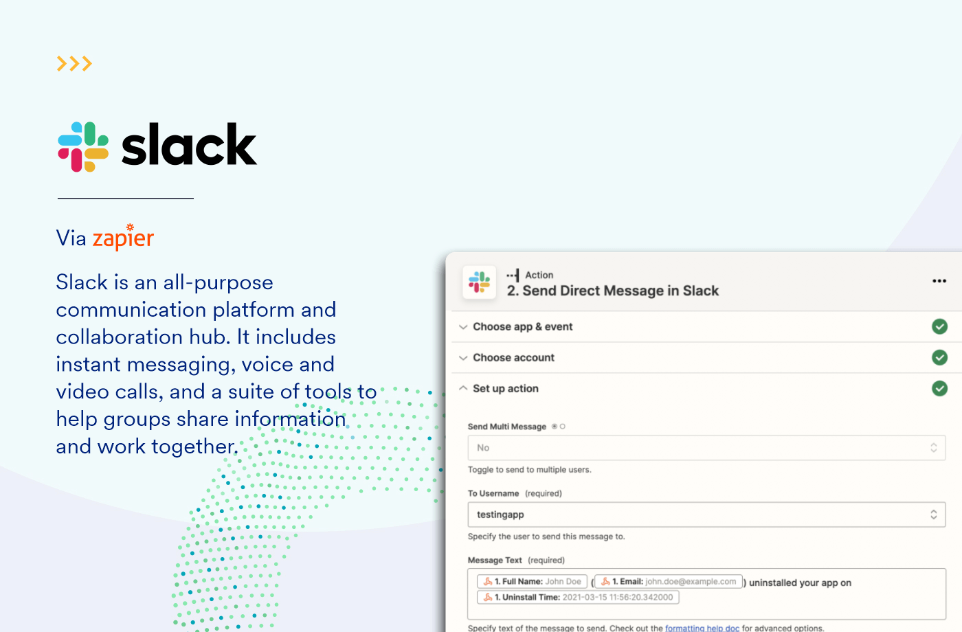Click the title 'Send Direct Message in Slack'

pyautogui.click(x=613, y=291)
